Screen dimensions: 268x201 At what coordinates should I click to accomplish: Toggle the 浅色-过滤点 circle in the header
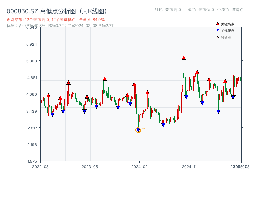coord(219,10)
